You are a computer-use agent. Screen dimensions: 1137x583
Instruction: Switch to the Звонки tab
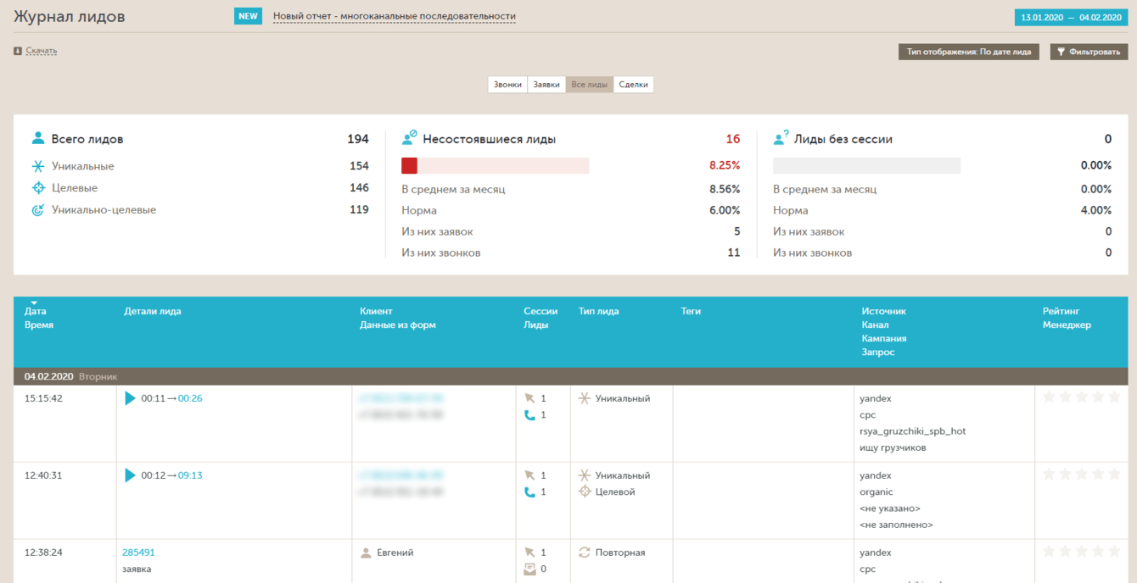pos(507,85)
